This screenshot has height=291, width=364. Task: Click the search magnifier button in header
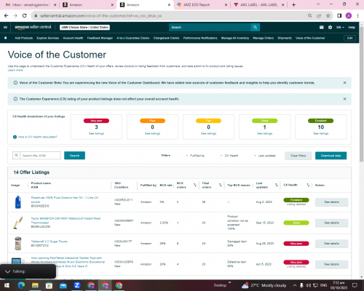pos(255,27)
